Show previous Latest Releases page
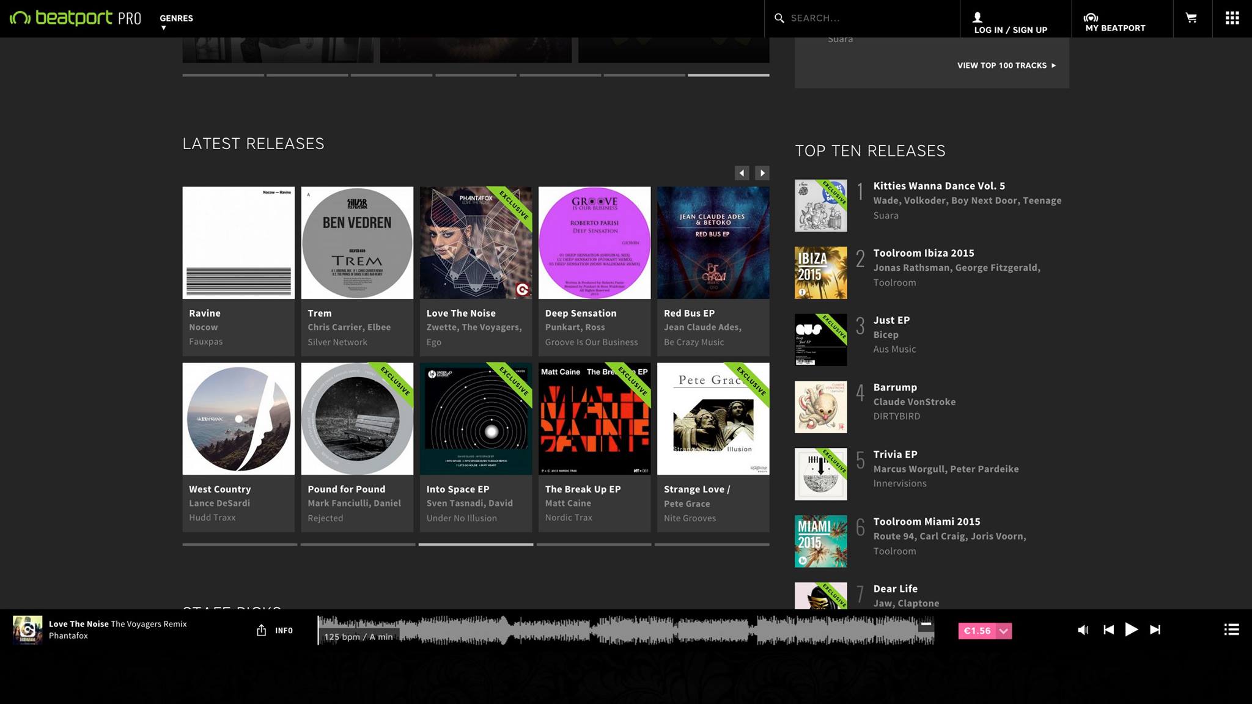This screenshot has height=704, width=1252. coord(742,173)
